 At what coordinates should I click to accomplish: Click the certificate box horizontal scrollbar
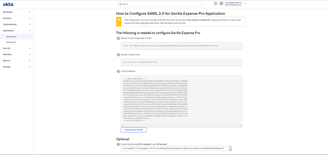[x=181, y=126]
